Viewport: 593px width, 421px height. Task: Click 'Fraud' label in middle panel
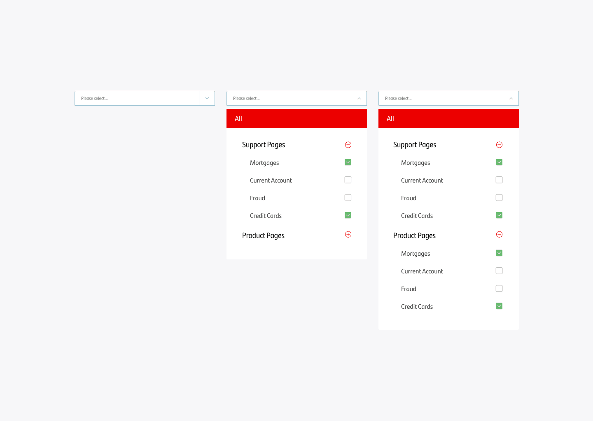pyautogui.click(x=257, y=198)
